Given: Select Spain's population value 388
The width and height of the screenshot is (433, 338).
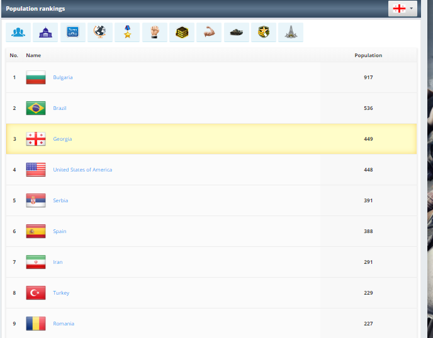Looking at the screenshot, I should point(368,231).
